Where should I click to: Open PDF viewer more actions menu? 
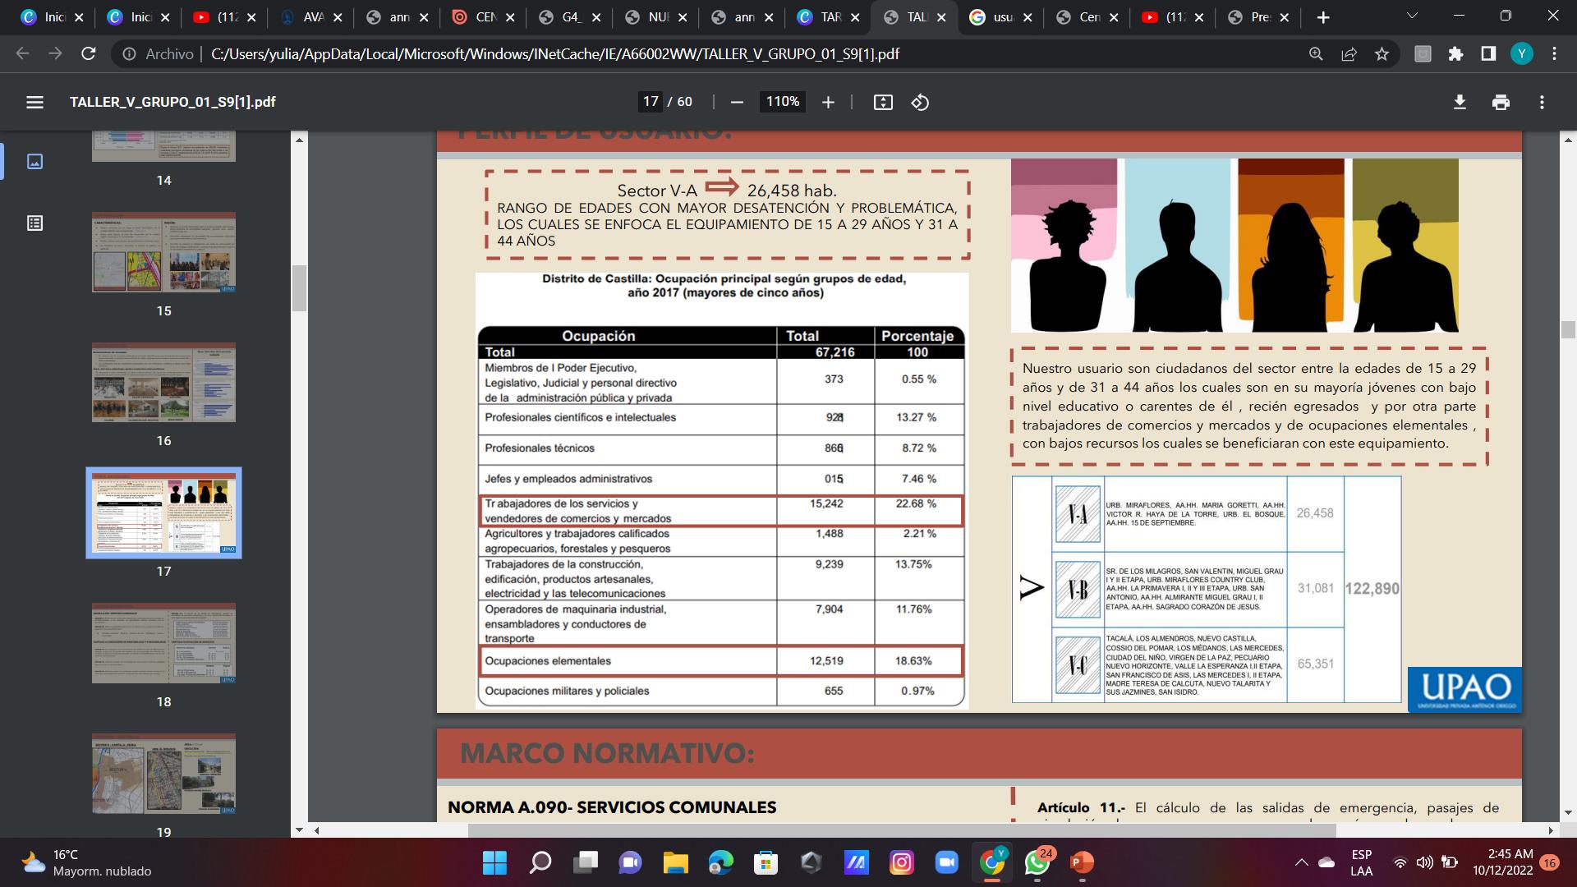(x=1542, y=102)
